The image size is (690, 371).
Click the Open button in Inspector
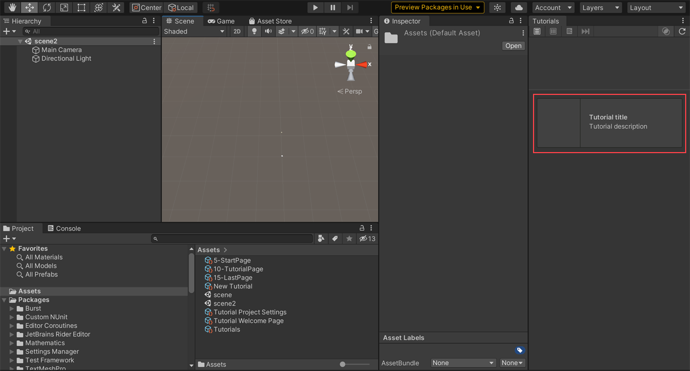[x=513, y=46]
